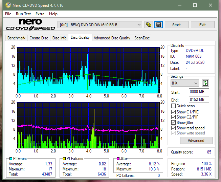Image resolution: width=221 pixels, height=182 pixels.
Task: Close the Nero CD-DVD Speed window
Action: pyautogui.click(x=211, y=5)
